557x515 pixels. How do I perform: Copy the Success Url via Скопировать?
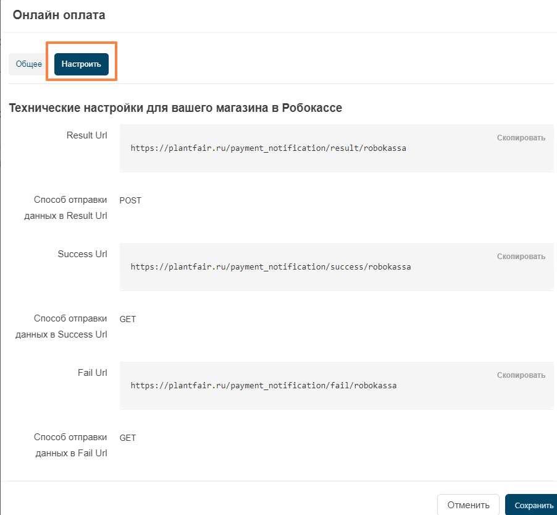pyautogui.click(x=521, y=257)
